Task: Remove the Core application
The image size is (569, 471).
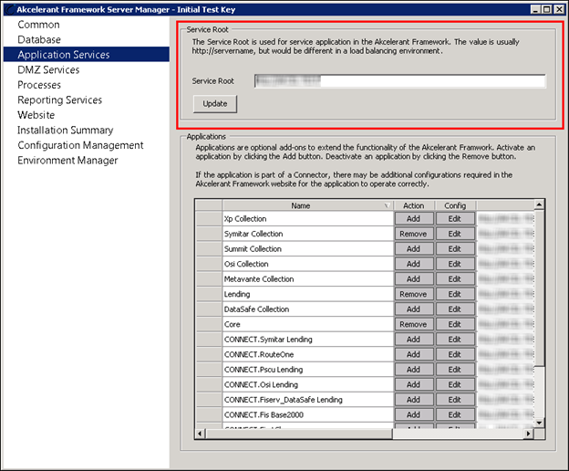Action: pos(413,325)
